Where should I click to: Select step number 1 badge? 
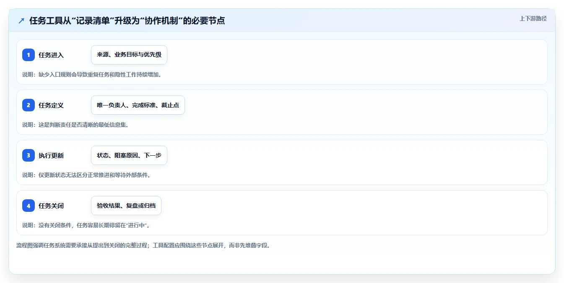[29, 55]
